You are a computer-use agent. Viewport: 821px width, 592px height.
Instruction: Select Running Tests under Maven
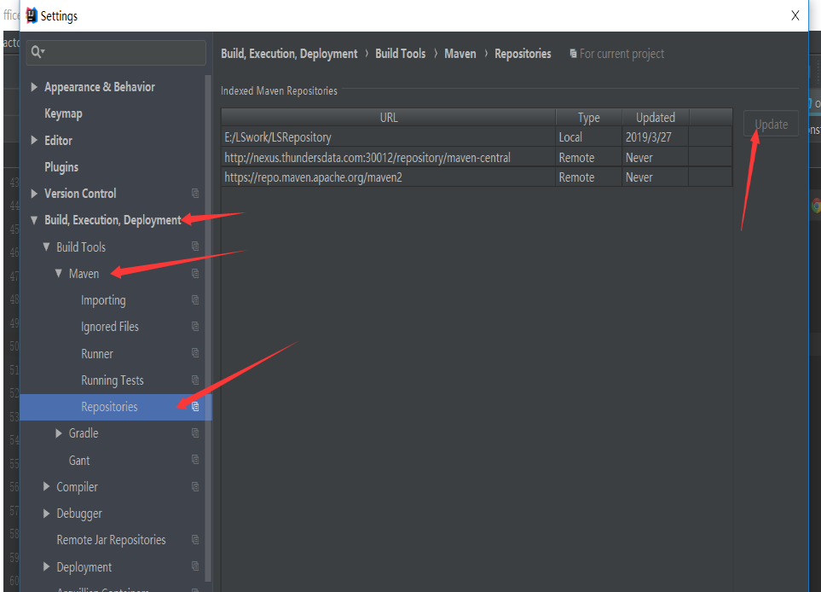[112, 380]
